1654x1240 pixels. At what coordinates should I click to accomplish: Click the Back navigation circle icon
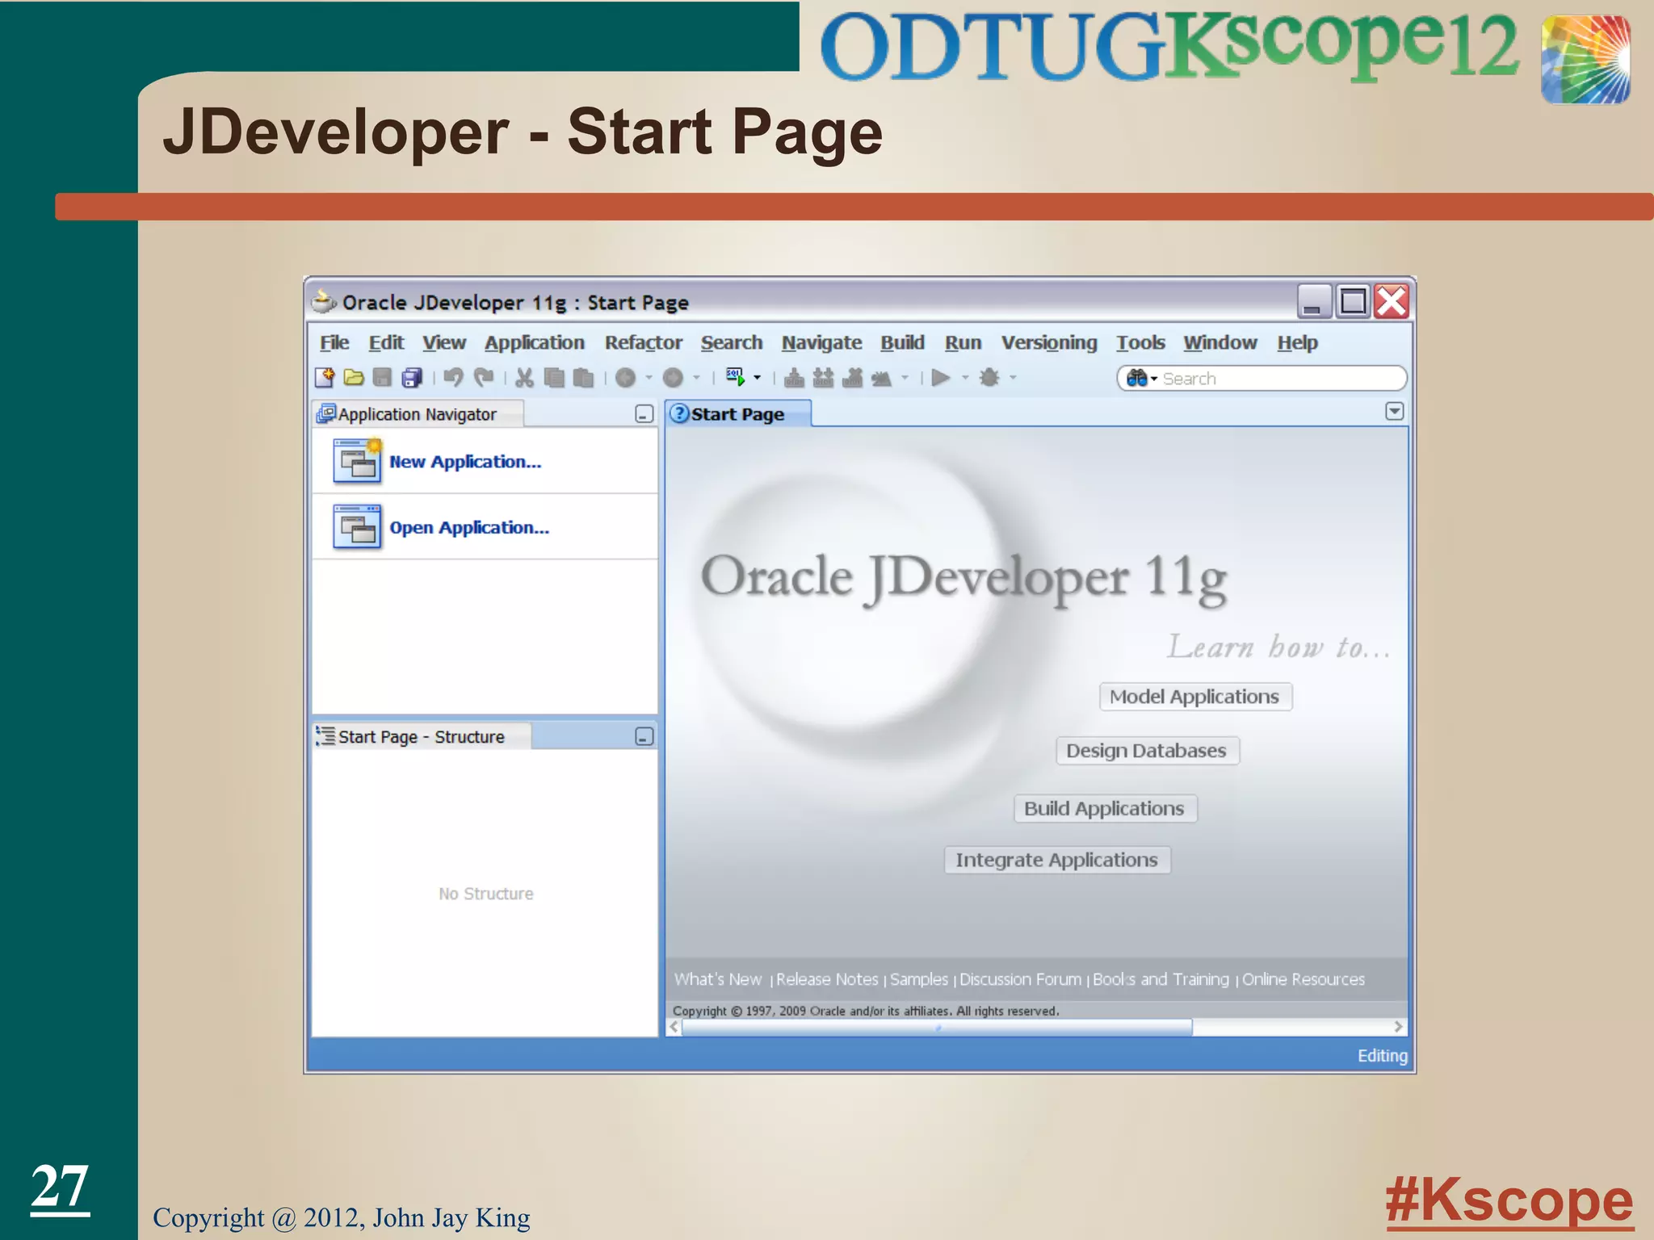click(625, 377)
